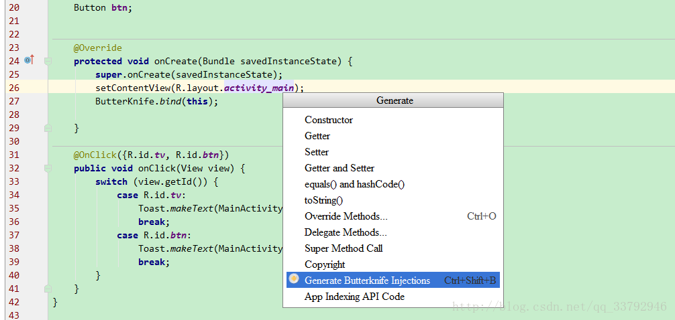Pick Getter and Setter option
This screenshot has width=675, height=320.
[340, 168]
